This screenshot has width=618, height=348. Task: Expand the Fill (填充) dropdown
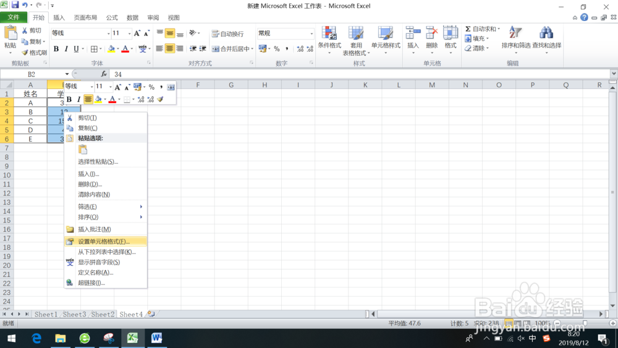(x=488, y=38)
